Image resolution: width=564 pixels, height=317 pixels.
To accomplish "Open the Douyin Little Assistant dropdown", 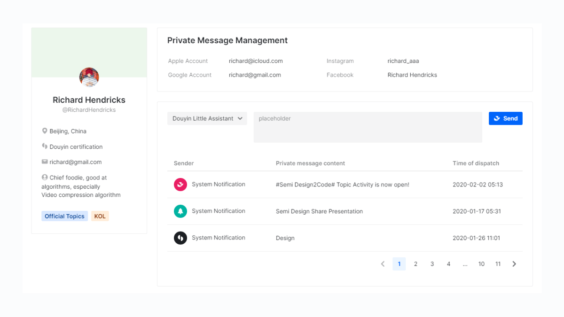I will (x=207, y=118).
